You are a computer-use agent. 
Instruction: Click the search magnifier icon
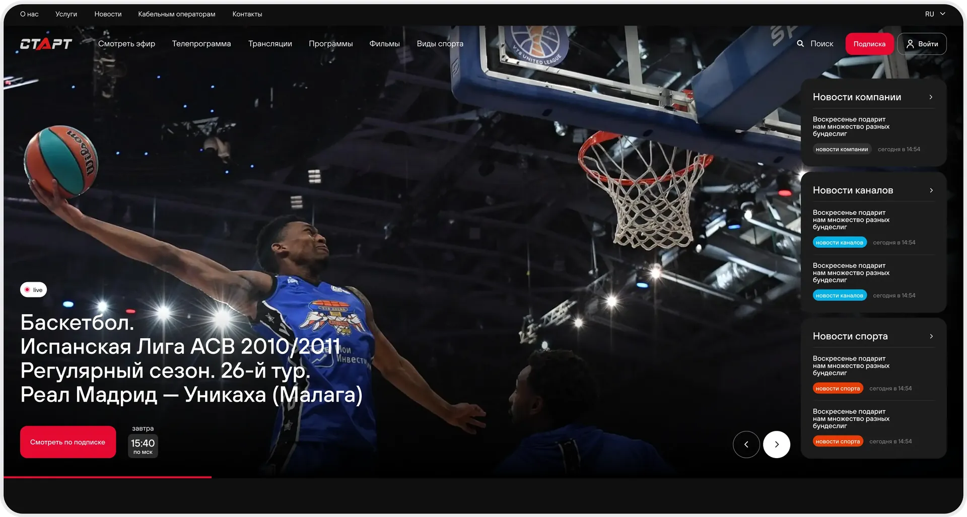pyautogui.click(x=800, y=44)
